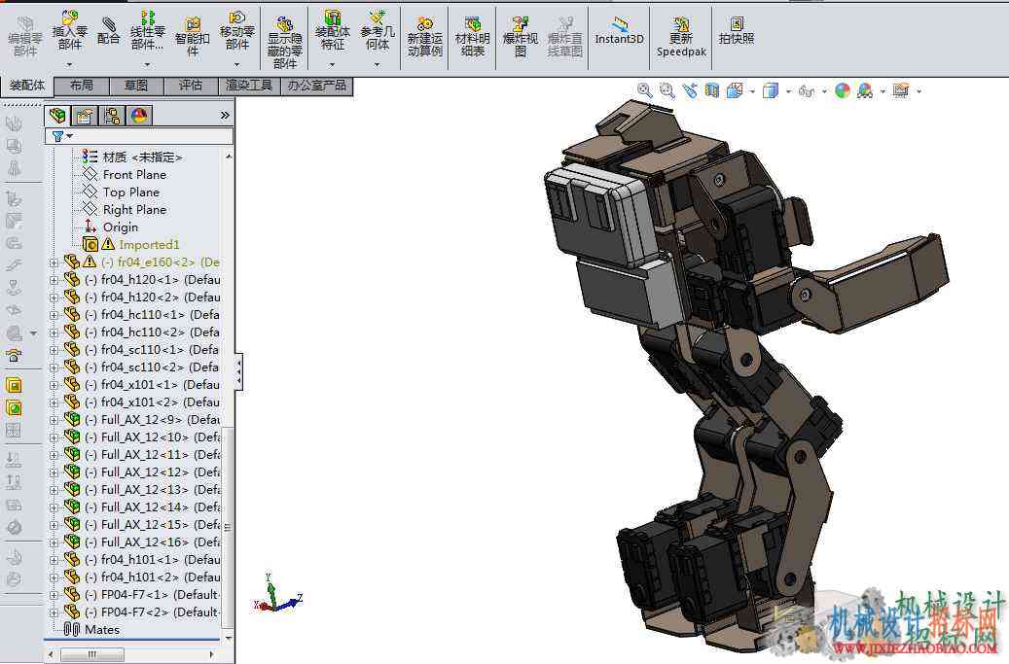1009x664 pixels.
Task: Open the FeatureManager design tree tab
Action: (x=57, y=116)
